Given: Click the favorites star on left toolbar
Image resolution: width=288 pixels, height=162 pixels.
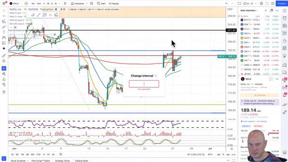Looking at the screenshot, I should tap(4, 158).
